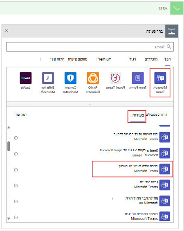
Task: Select the Team Forms connector icon
Action: [x=138, y=78]
